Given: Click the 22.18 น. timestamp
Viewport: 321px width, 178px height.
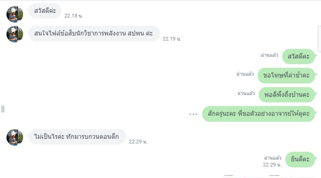Looking at the screenshot, I should coord(73,16).
